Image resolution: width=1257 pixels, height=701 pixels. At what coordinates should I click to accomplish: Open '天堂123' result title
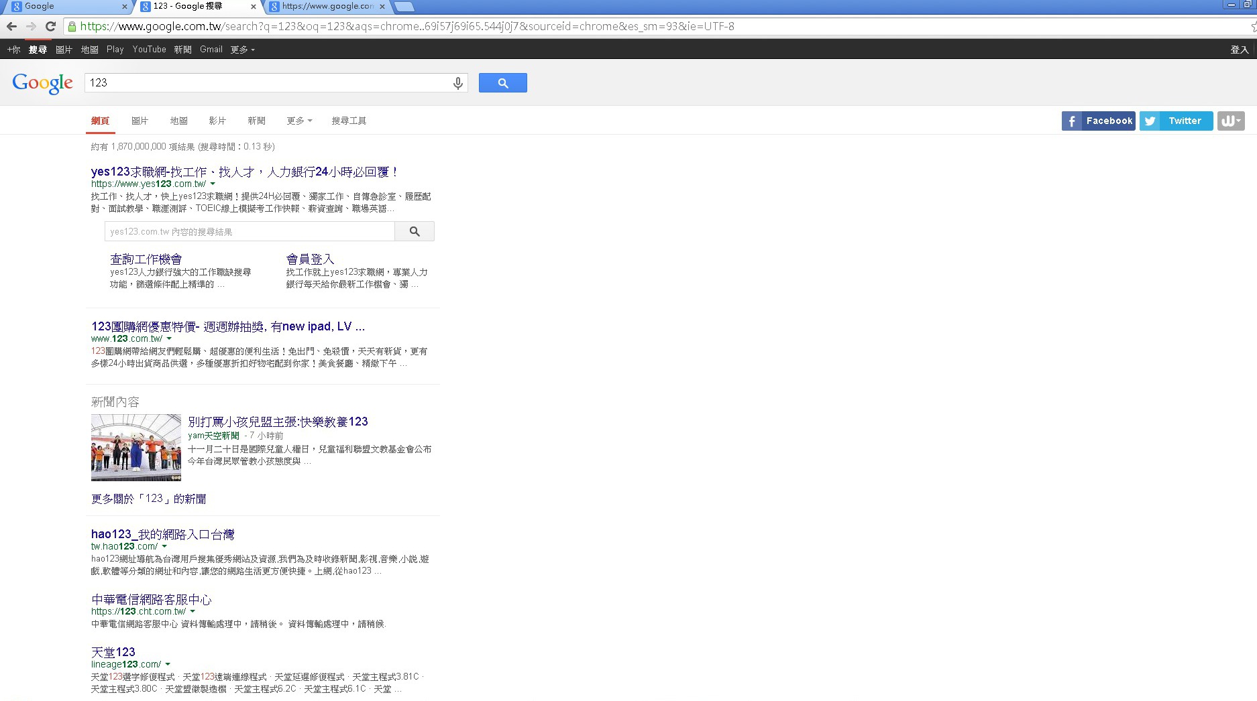click(113, 652)
